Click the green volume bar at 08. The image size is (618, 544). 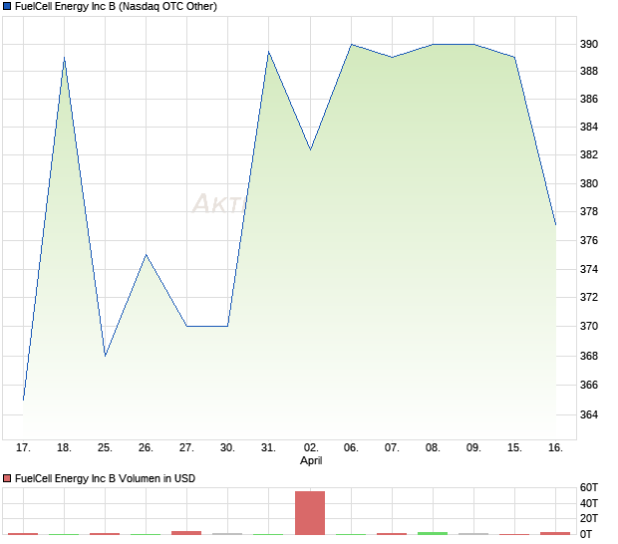[x=433, y=533]
